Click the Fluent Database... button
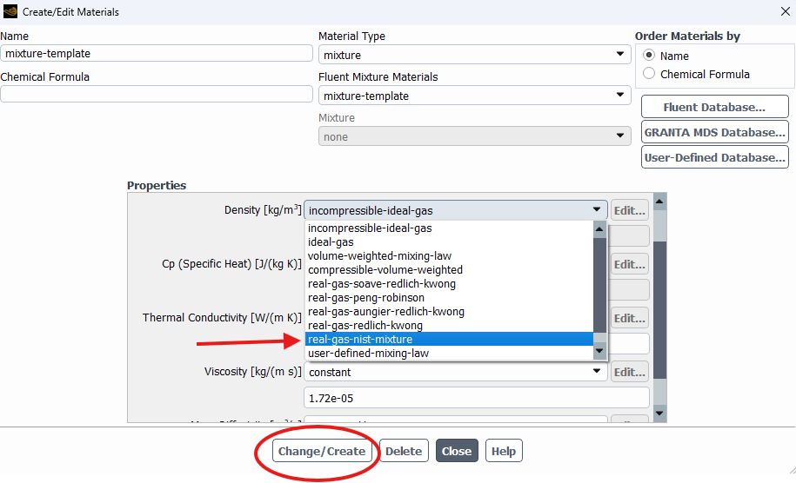Viewport: 796px width, 483px height. tap(715, 107)
